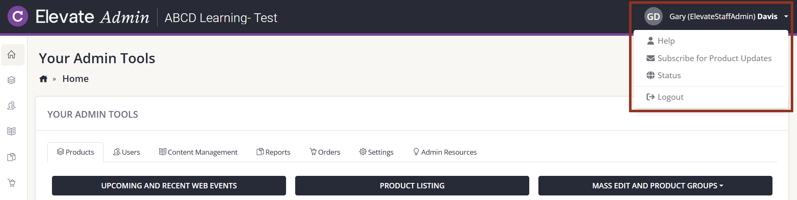Open the reports documents icon in sidebar
Viewport: 797px width, 200px height.
pyautogui.click(x=12, y=157)
